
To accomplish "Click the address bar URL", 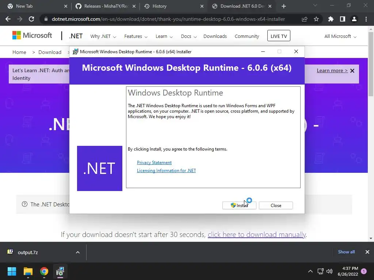I will [168, 19].
